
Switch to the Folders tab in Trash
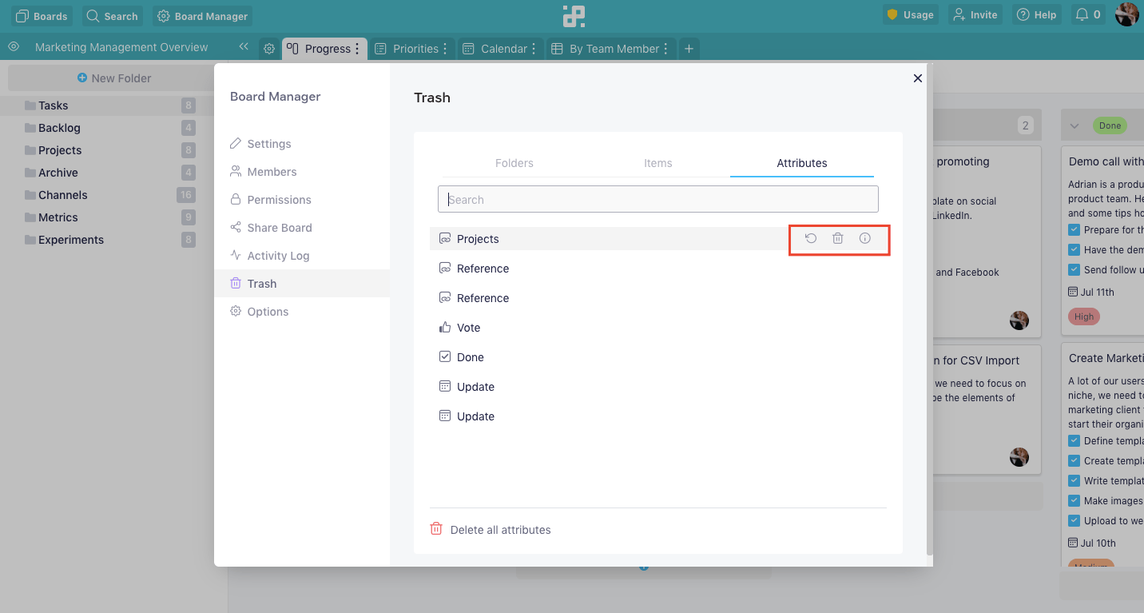514,163
